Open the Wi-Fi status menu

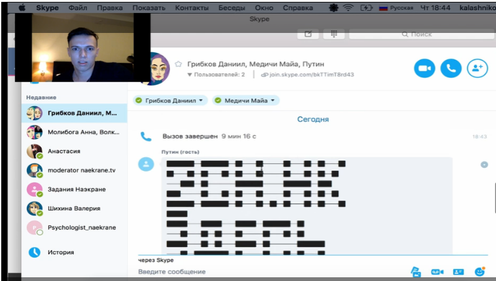coord(348,7)
